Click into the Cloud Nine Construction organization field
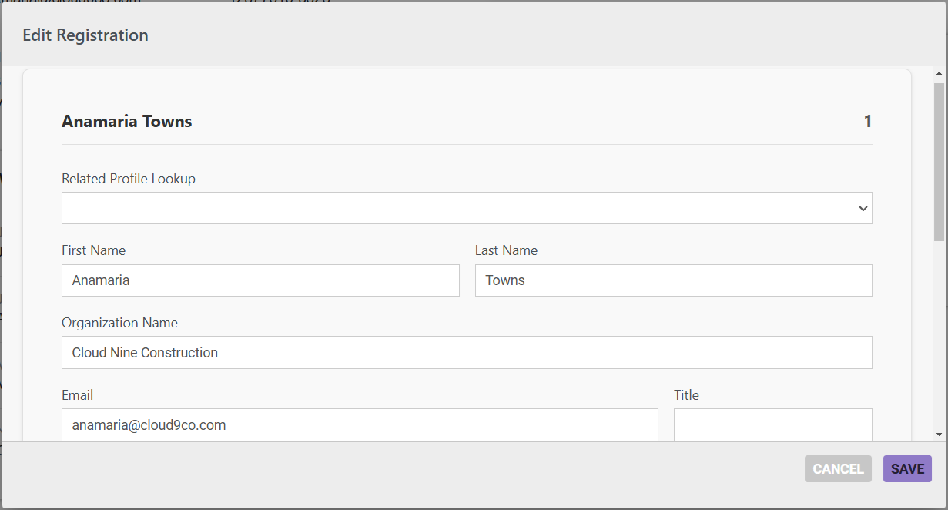 tap(467, 353)
